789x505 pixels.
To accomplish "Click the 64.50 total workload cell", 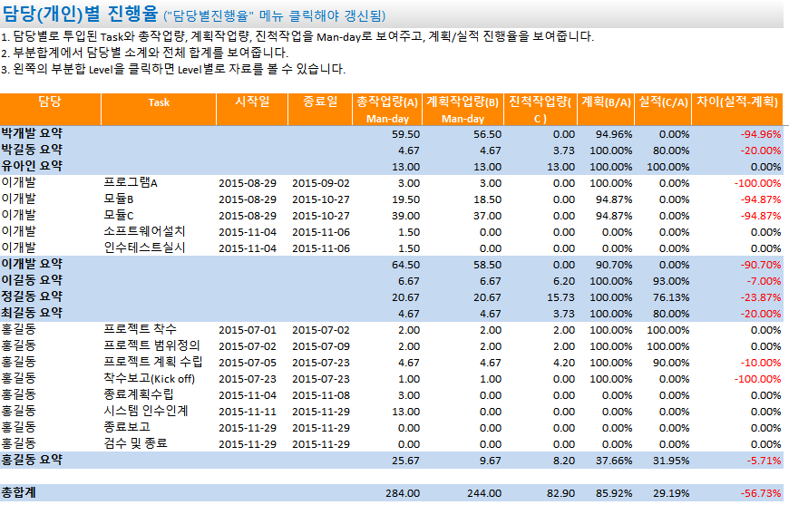I will (x=405, y=265).
